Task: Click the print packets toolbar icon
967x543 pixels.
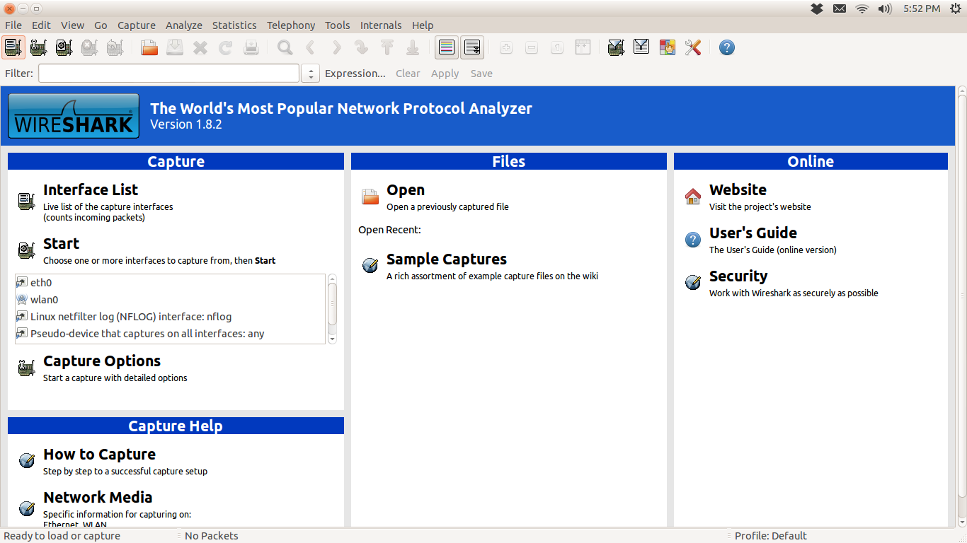Action: pos(251,47)
